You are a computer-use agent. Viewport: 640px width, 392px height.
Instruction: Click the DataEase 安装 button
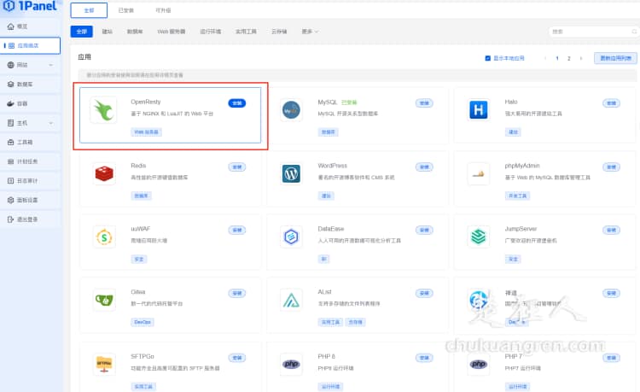[x=424, y=231]
